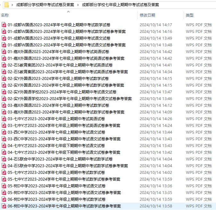Select file name 03-西C中学语文试卷
Viewport: 216px width, 210px height.
pyautogui.click(x=56, y=132)
